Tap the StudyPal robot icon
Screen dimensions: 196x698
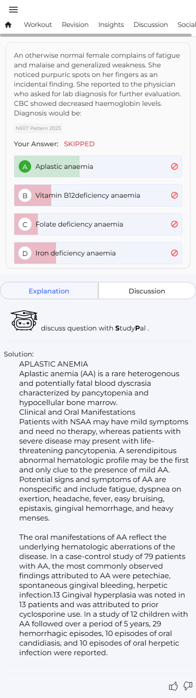click(24, 320)
